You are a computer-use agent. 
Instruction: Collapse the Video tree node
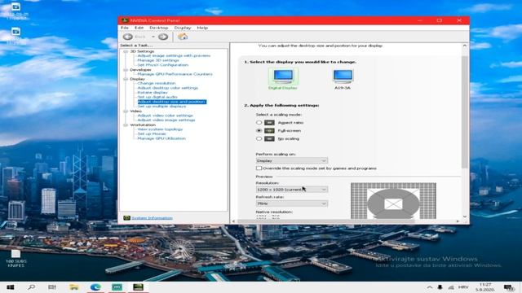[126, 111]
